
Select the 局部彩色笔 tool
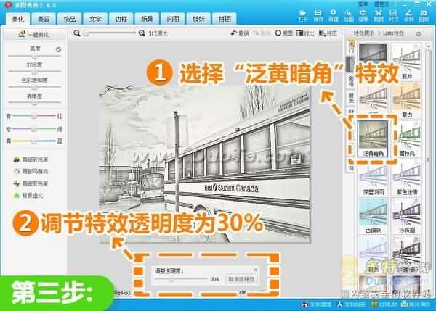(x=31, y=159)
